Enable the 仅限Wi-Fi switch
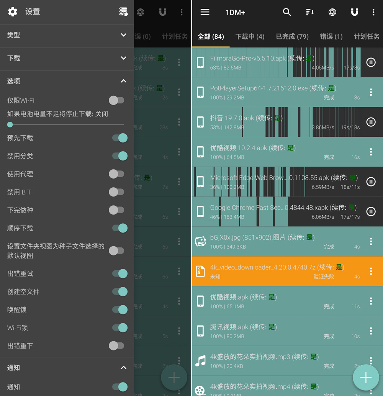 pyautogui.click(x=116, y=100)
